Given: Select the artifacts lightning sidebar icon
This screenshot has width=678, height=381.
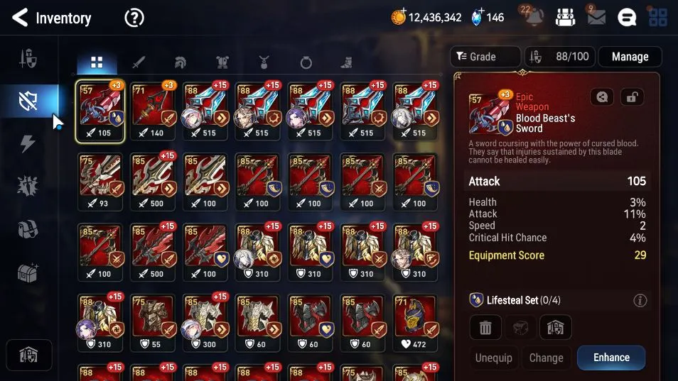Looking at the screenshot, I should 28,143.
